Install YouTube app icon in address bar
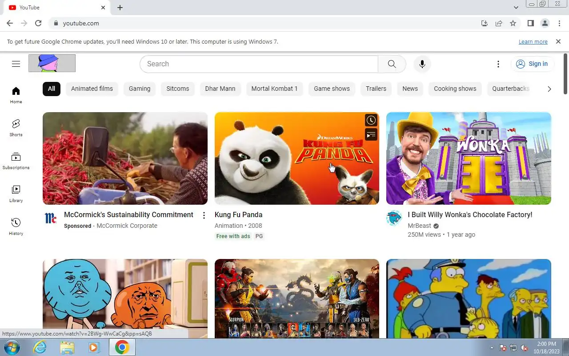The width and height of the screenshot is (569, 356). [x=485, y=23]
